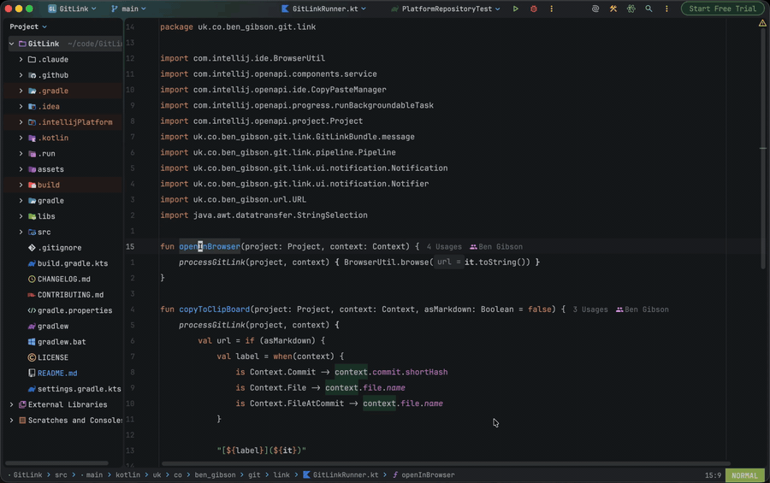The width and height of the screenshot is (770, 483).
Task: Expand the .intellijPlatform folder
Action: point(21,122)
